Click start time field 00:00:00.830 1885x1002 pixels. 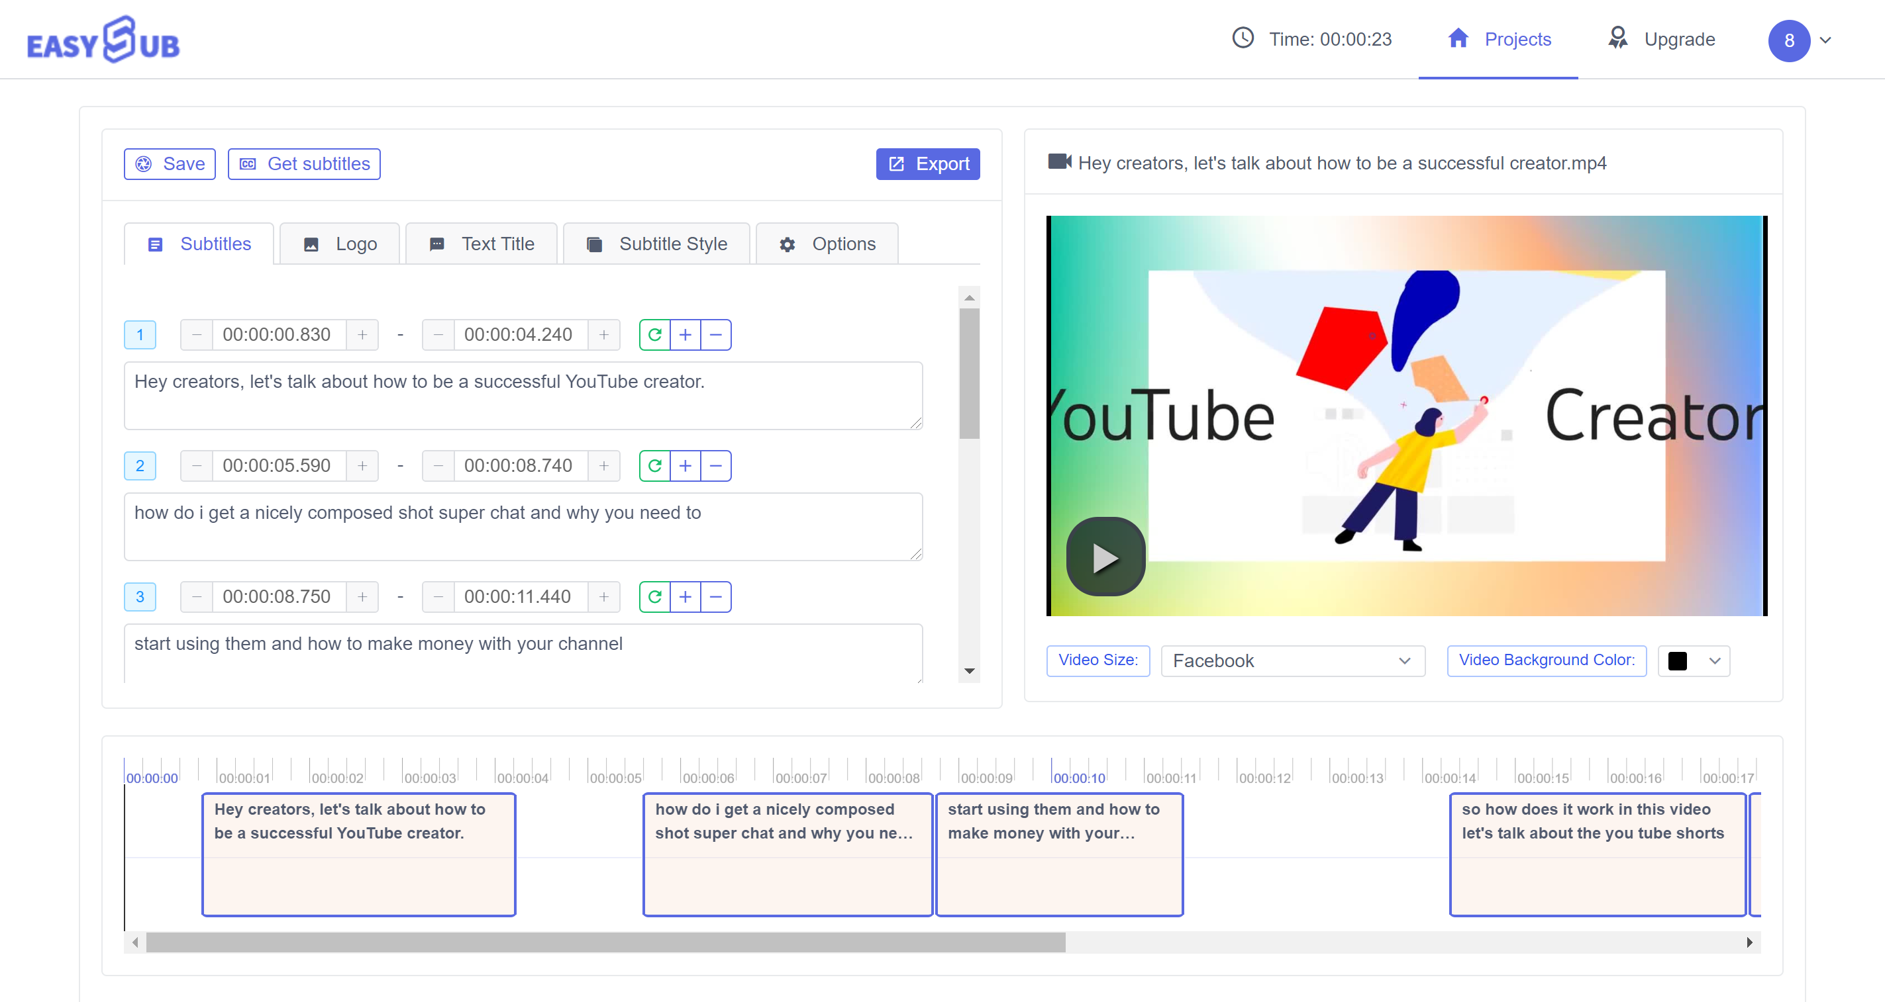[x=279, y=335]
